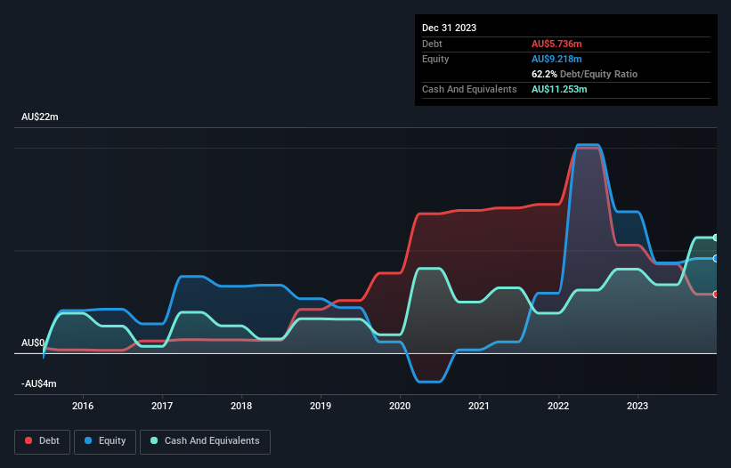Click the AU$5.736m debt value
Image resolution: width=731 pixels, height=468 pixels.
point(556,44)
